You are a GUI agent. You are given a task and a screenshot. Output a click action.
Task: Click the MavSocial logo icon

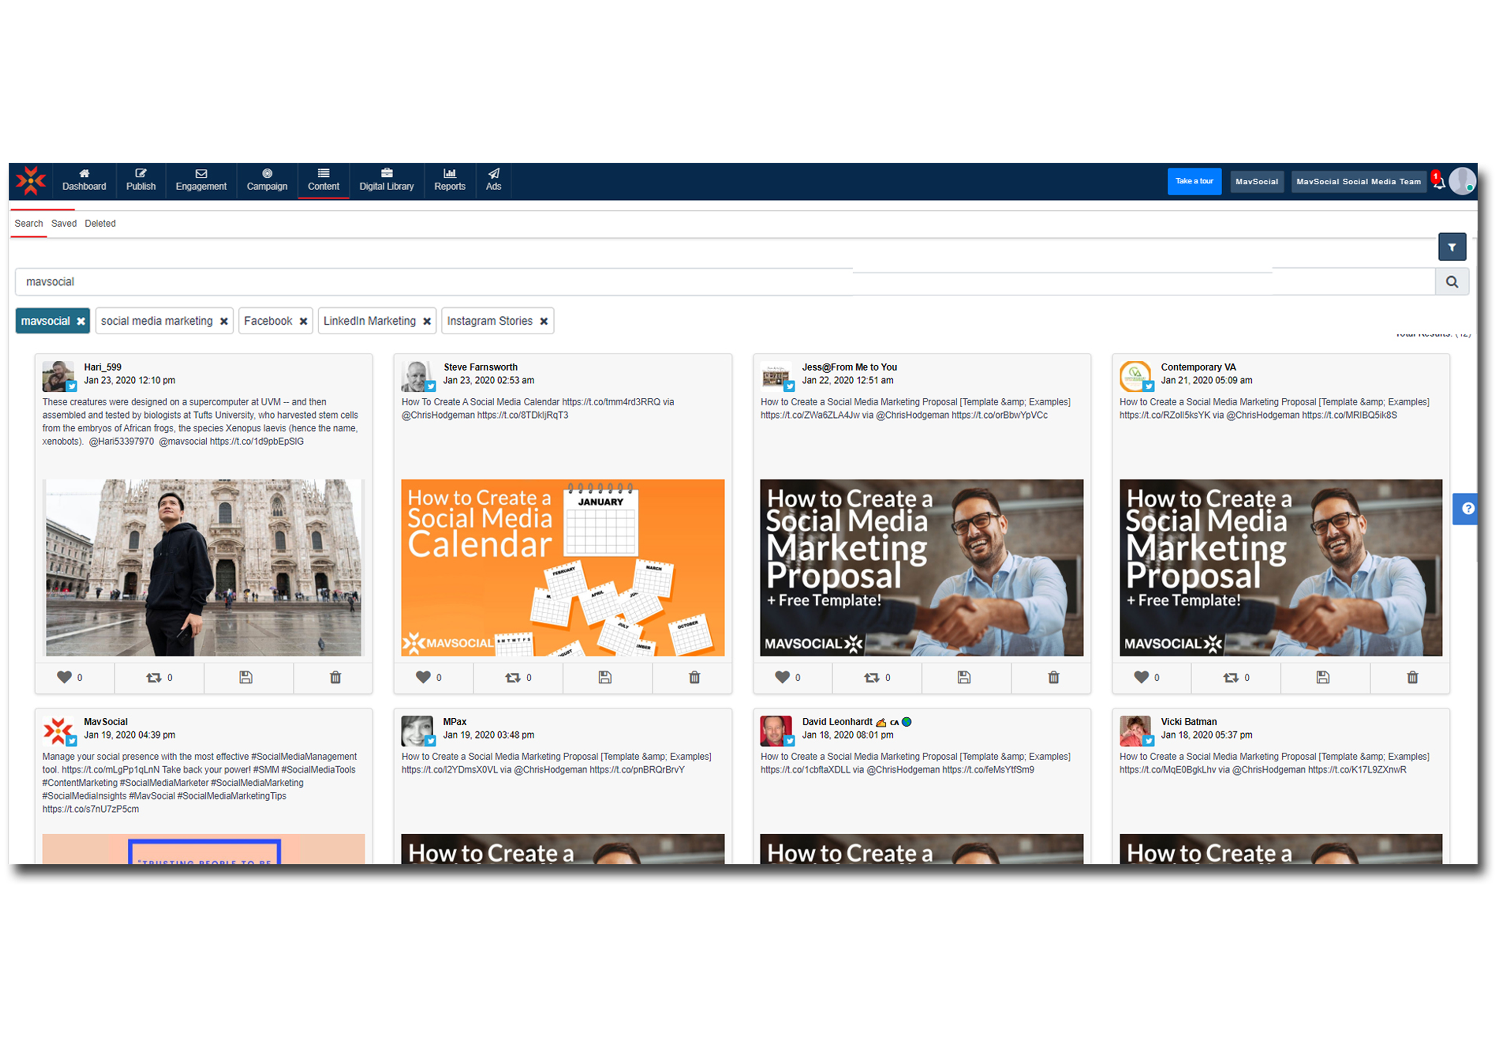pyautogui.click(x=31, y=180)
